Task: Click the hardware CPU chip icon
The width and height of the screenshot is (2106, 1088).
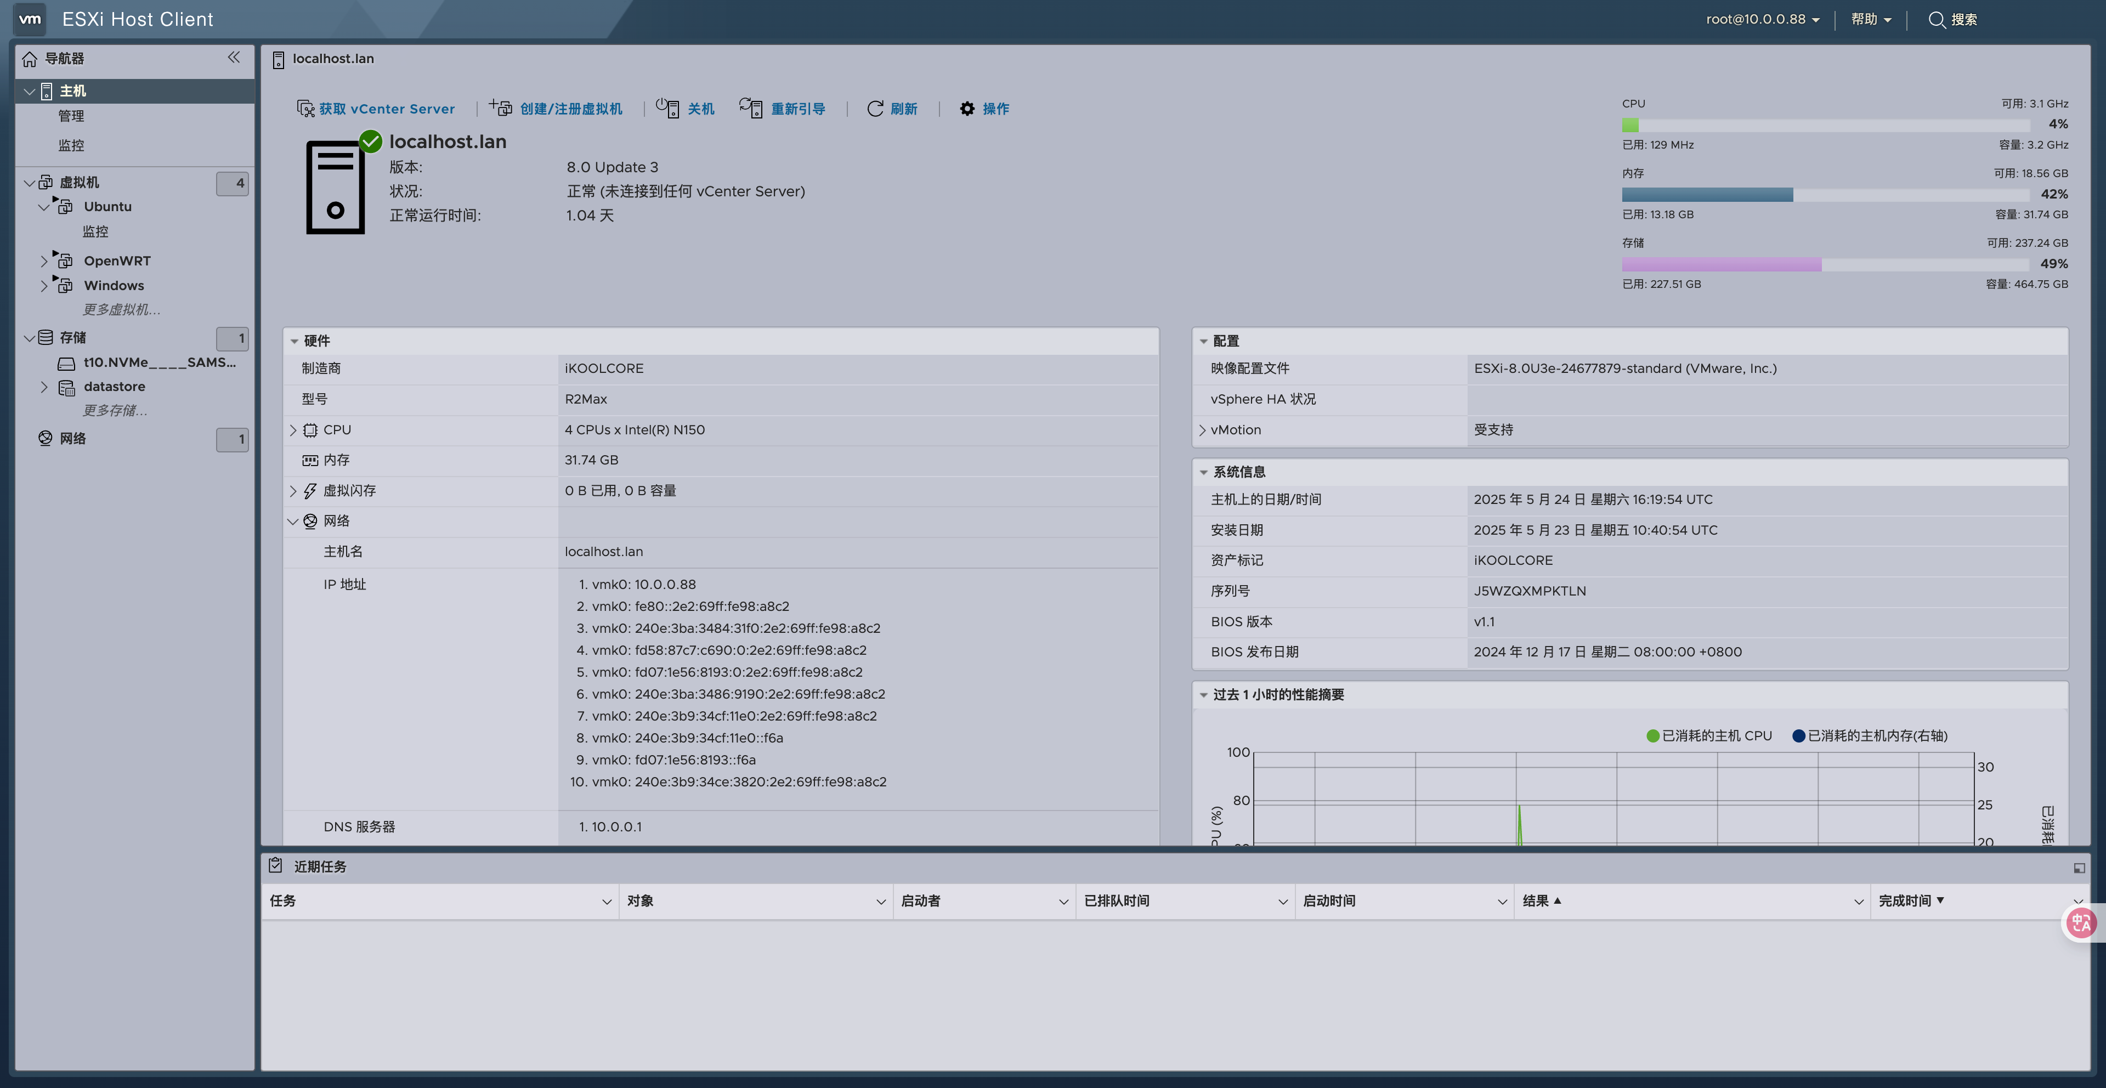Action: tap(310, 430)
